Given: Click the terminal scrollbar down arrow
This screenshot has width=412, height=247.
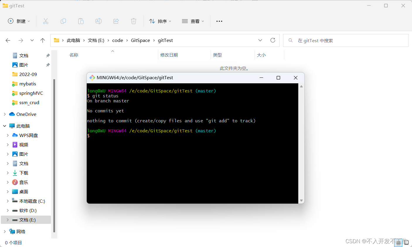Looking at the screenshot, I should pos(301,201).
